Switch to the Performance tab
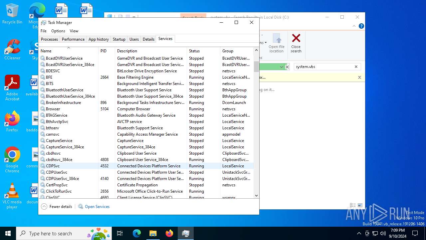426x240 pixels. tap(73, 39)
